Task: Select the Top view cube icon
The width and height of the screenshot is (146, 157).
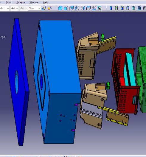Action: 88,8
